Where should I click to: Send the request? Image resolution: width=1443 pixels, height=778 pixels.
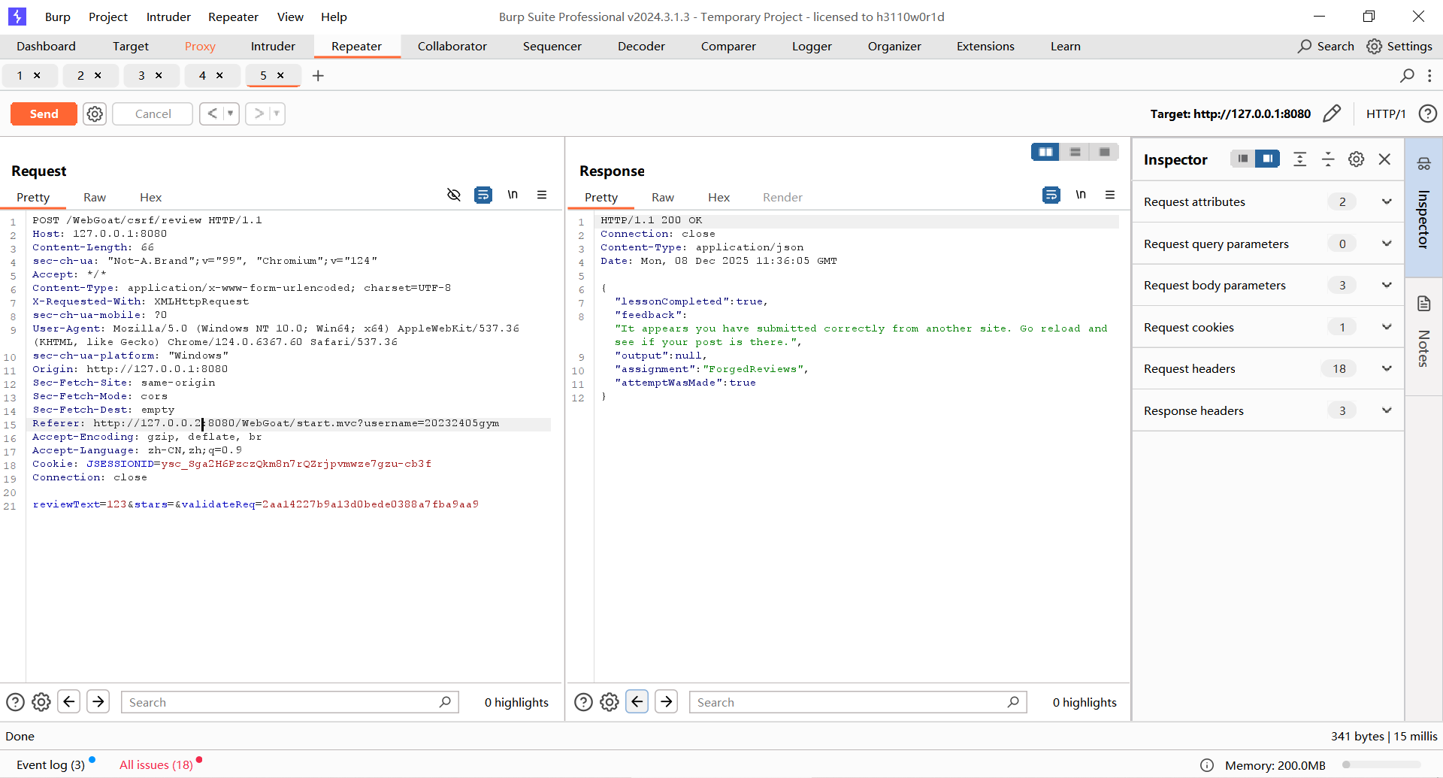click(44, 114)
